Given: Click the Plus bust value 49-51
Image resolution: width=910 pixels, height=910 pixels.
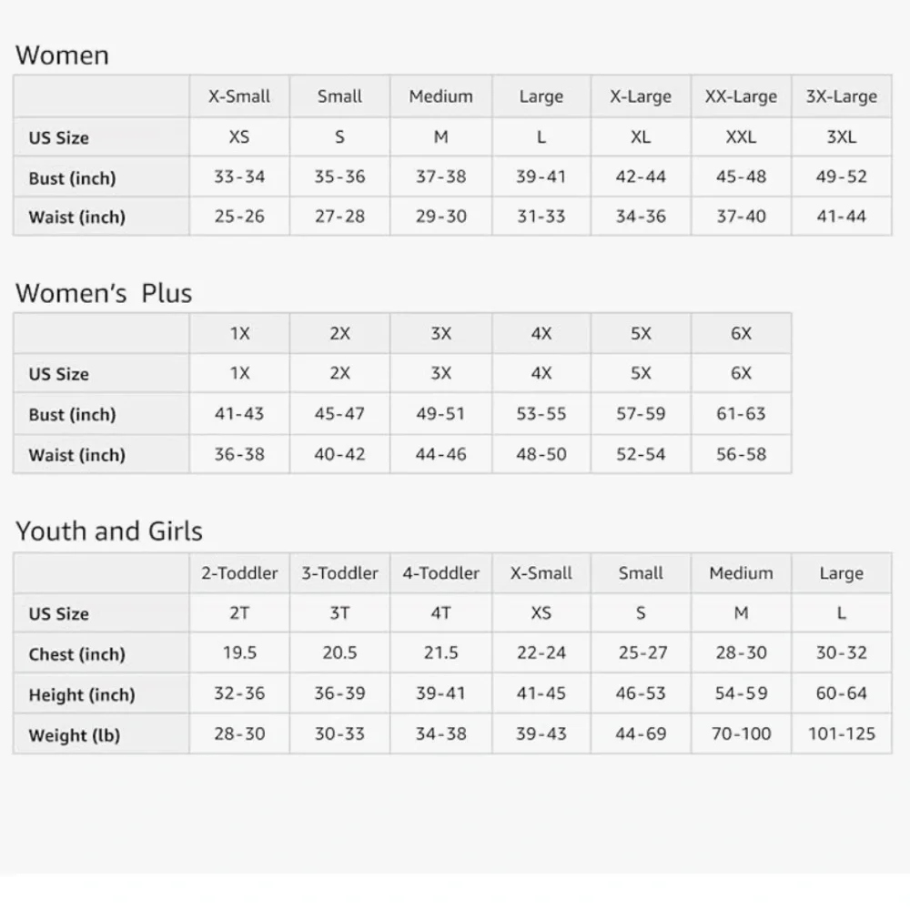Looking at the screenshot, I should (440, 414).
